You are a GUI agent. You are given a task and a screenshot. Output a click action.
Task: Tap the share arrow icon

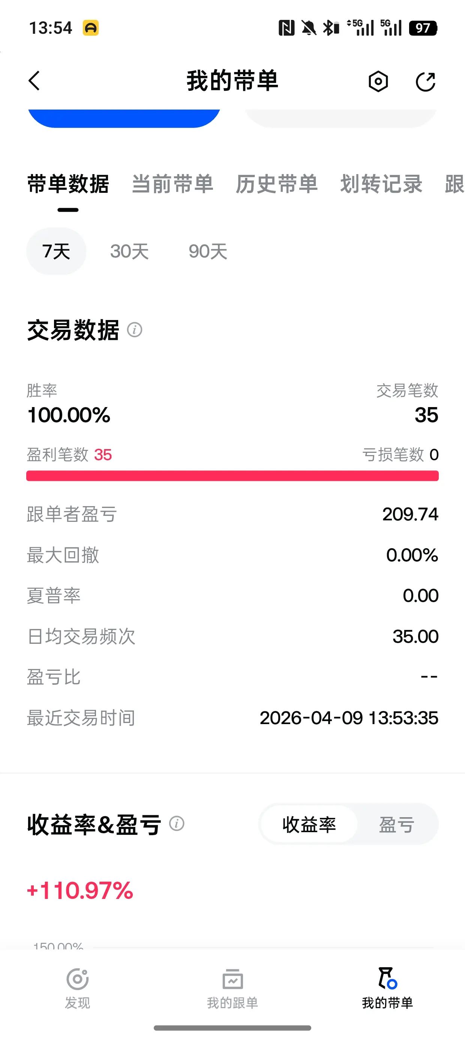coord(426,81)
